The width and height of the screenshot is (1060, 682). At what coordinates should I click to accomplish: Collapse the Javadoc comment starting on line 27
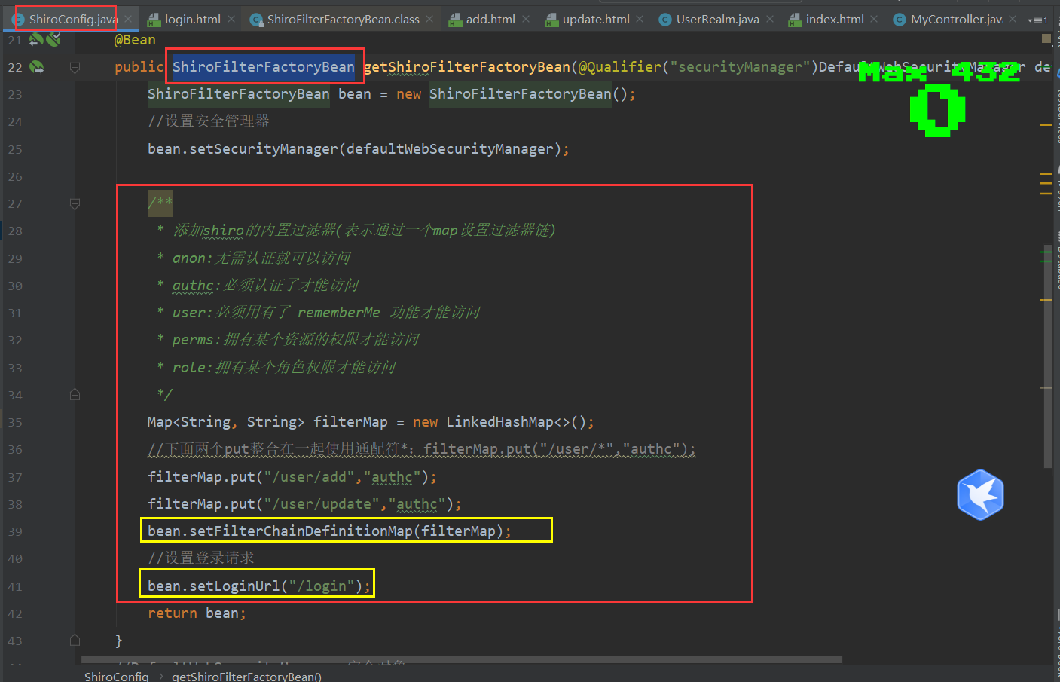(75, 203)
